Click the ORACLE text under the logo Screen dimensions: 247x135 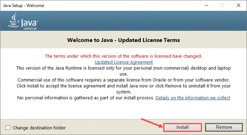coord(30,29)
